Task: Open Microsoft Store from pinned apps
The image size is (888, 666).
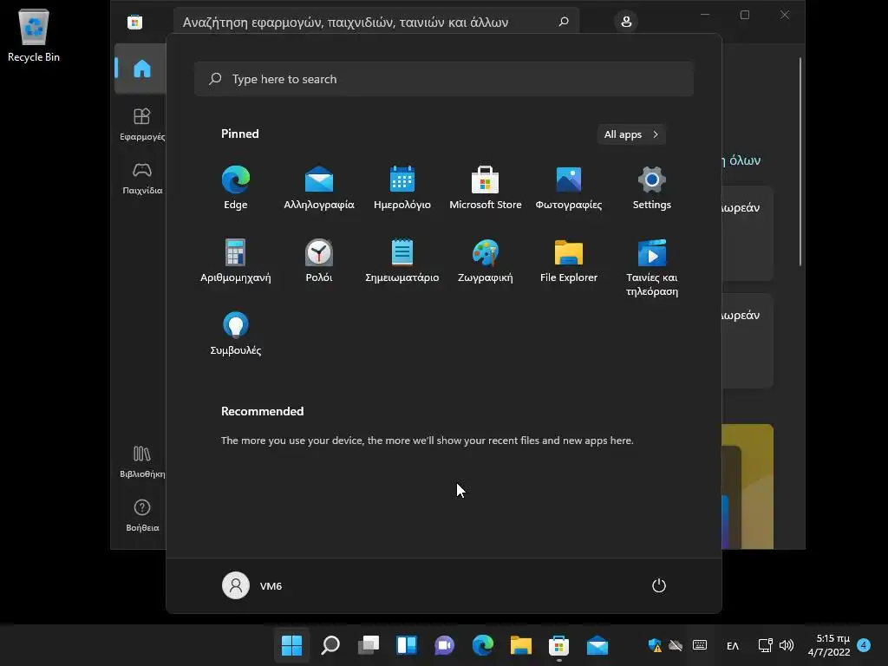Action: point(486,188)
